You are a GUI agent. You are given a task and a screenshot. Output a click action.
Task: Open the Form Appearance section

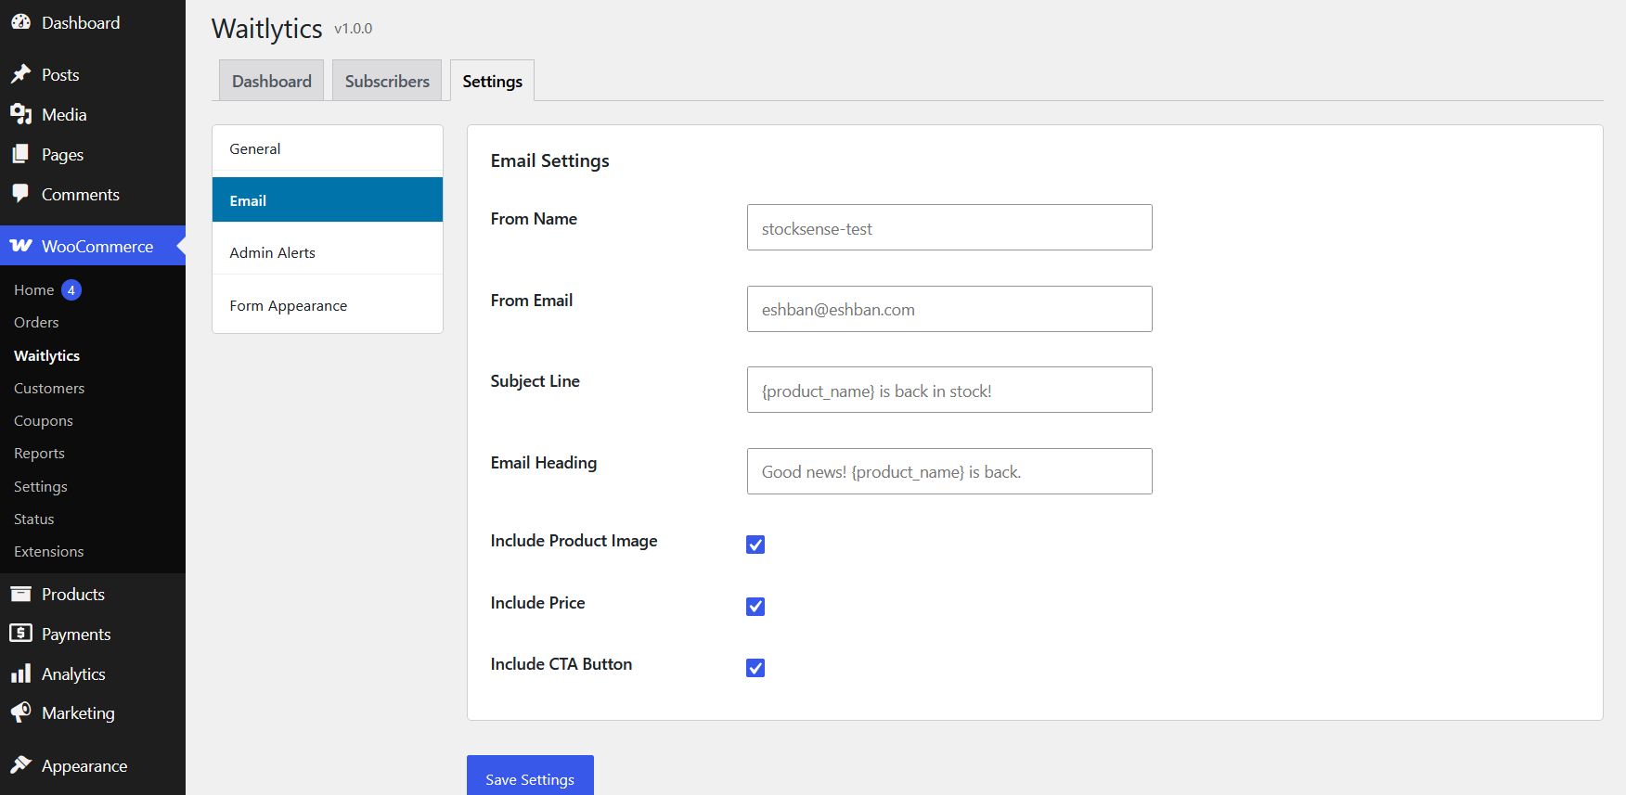click(328, 305)
